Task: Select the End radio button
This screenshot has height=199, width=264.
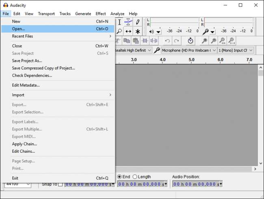Action: point(120,177)
